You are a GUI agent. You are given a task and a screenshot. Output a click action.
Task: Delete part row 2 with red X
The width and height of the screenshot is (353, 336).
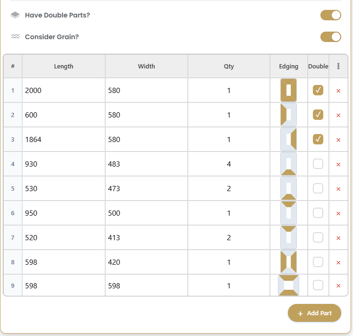338,115
